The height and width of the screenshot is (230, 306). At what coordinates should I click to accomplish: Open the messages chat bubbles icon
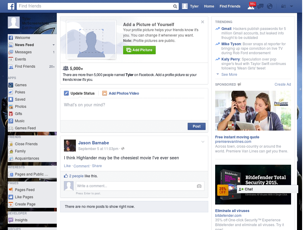click(x=260, y=7)
